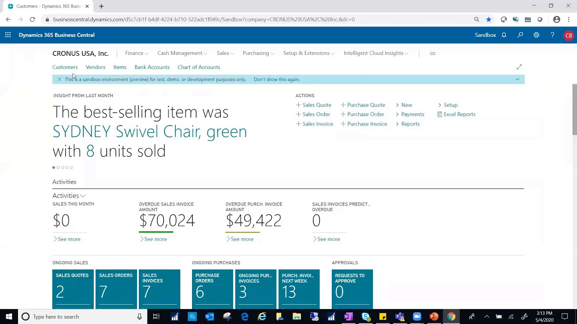The width and height of the screenshot is (577, 324).
Task: Click the plus icon beside Sales Quote
Action: 298,105
